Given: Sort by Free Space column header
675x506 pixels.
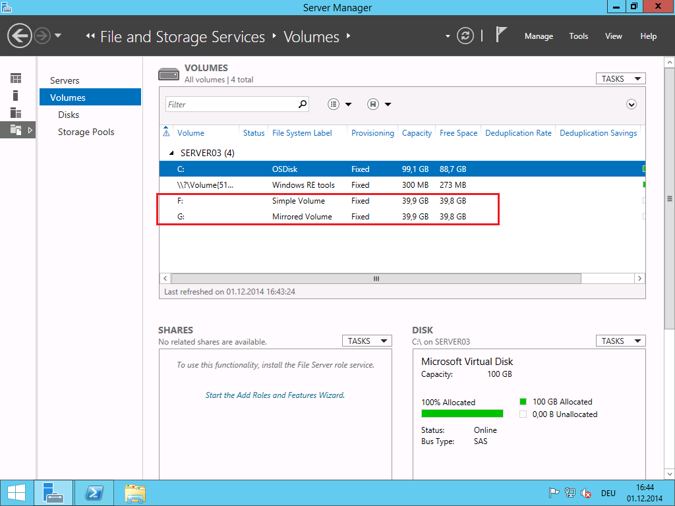Looking at the screenshot, I should tap(459, 133).
